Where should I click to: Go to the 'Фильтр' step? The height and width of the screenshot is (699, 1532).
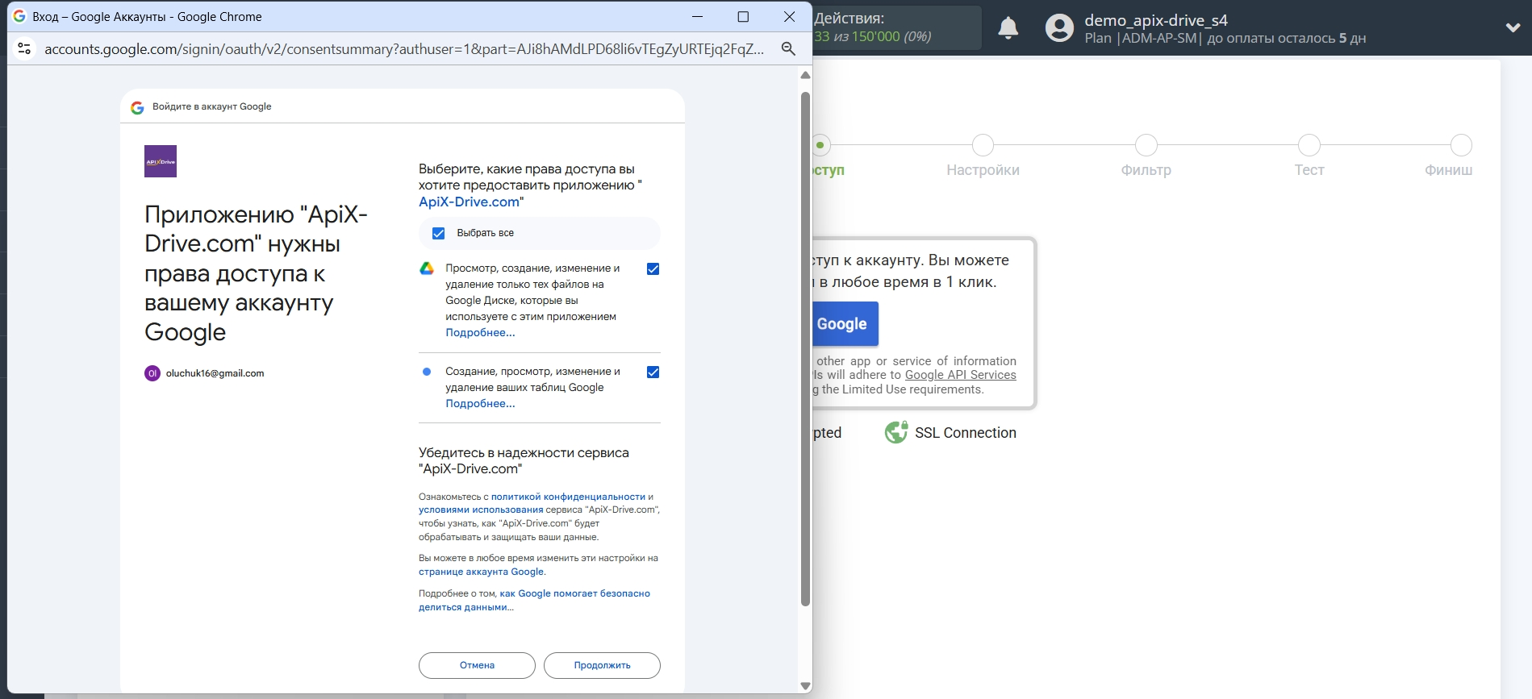click(1146, 170)
